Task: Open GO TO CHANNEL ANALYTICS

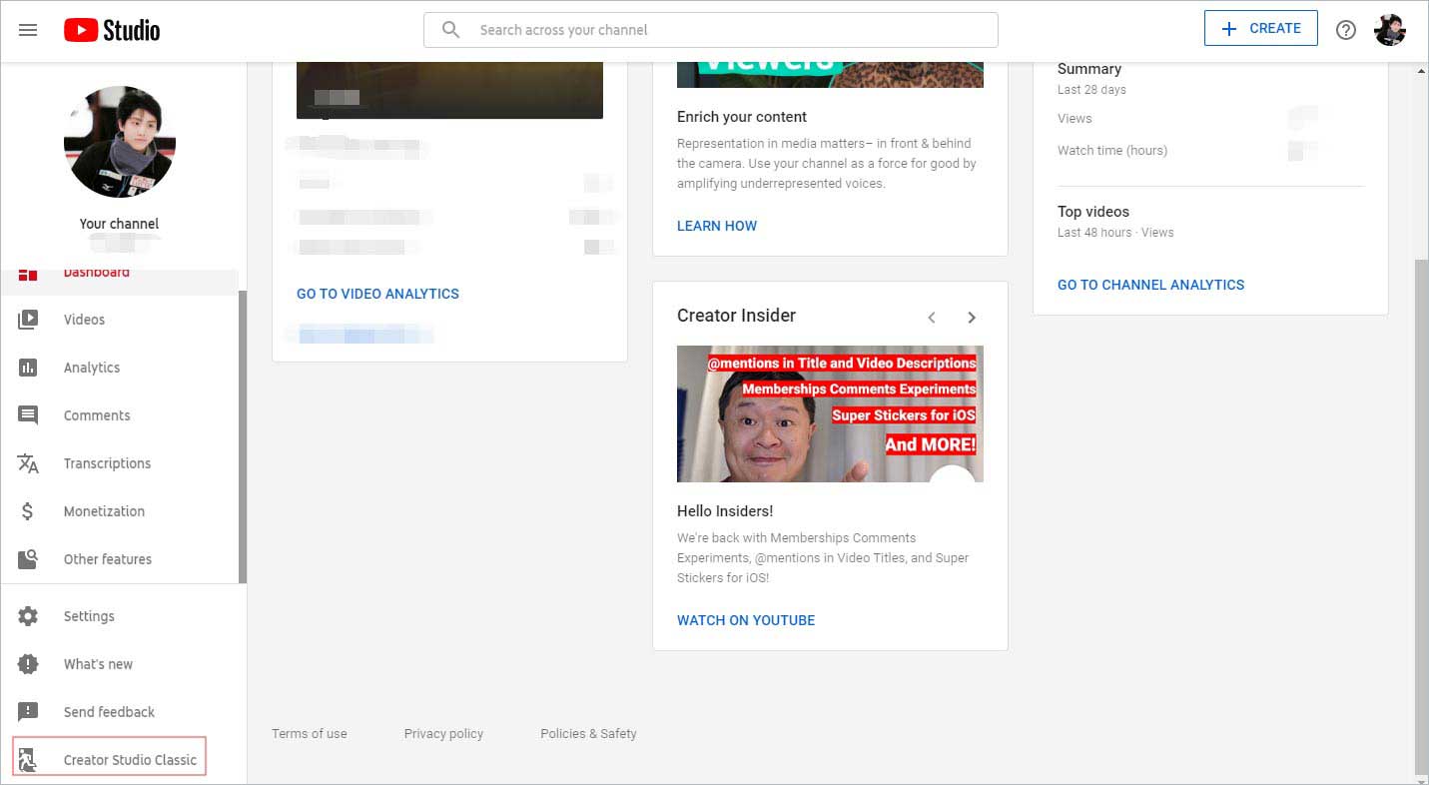Action: pos(1150,285)
